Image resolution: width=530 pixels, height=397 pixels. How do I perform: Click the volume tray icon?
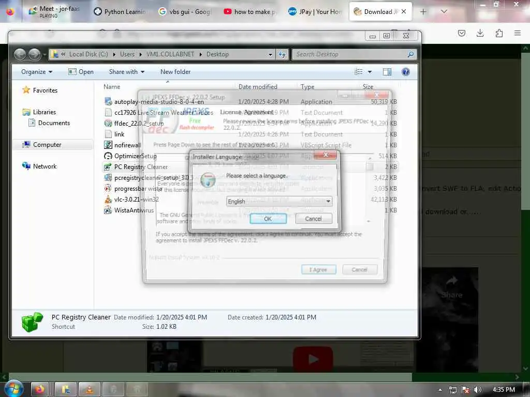coord(478,390)
